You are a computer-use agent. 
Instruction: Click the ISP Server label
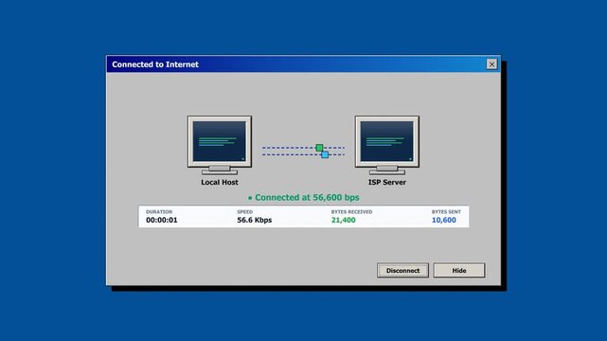pos(386,182)
